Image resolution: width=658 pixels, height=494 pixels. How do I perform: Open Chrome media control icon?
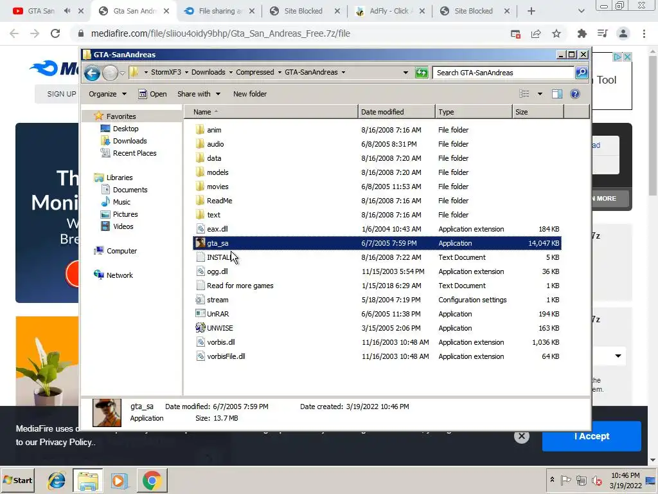[602, 33]
